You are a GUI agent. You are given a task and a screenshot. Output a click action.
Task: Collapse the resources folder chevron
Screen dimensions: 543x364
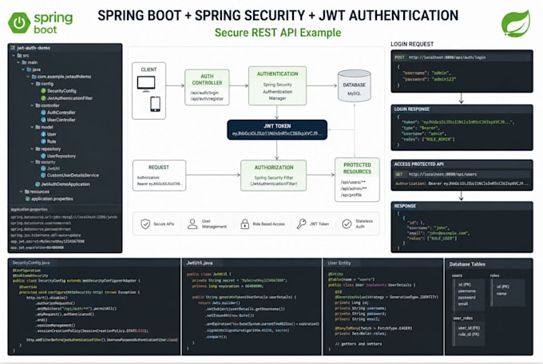click(x=21, y=192)
